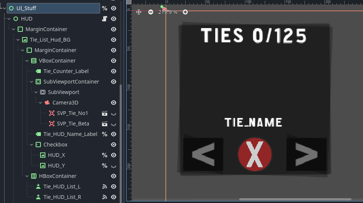Image resolution: width=363 pixels, height=203 pixels.
Task: Click the % icon next to HUD_X
Action: coord(105,155)
